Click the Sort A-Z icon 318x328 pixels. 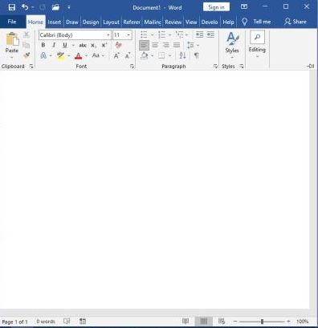(x=182, y=55)
